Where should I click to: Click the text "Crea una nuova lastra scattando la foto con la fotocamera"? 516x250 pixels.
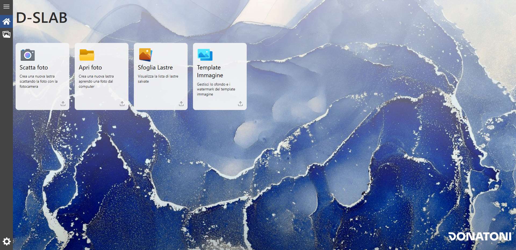tap(38, 81)
